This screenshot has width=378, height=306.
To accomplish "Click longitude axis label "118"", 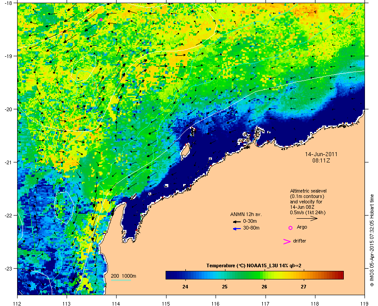I will point(315,304).
